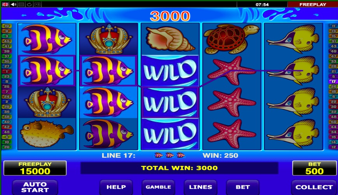Click payline 20 marker at bottom left
The image size is (338, 195).
(7, 147)
